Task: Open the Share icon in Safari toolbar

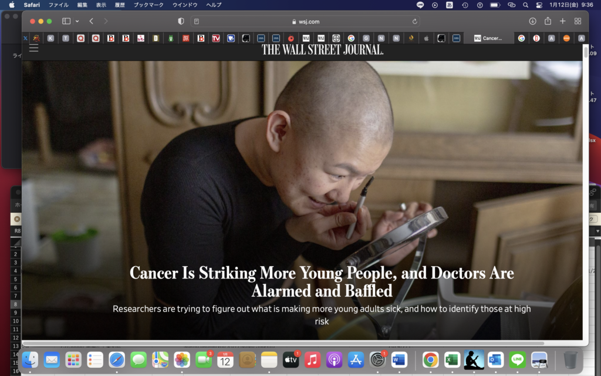Action: point(548,21)
